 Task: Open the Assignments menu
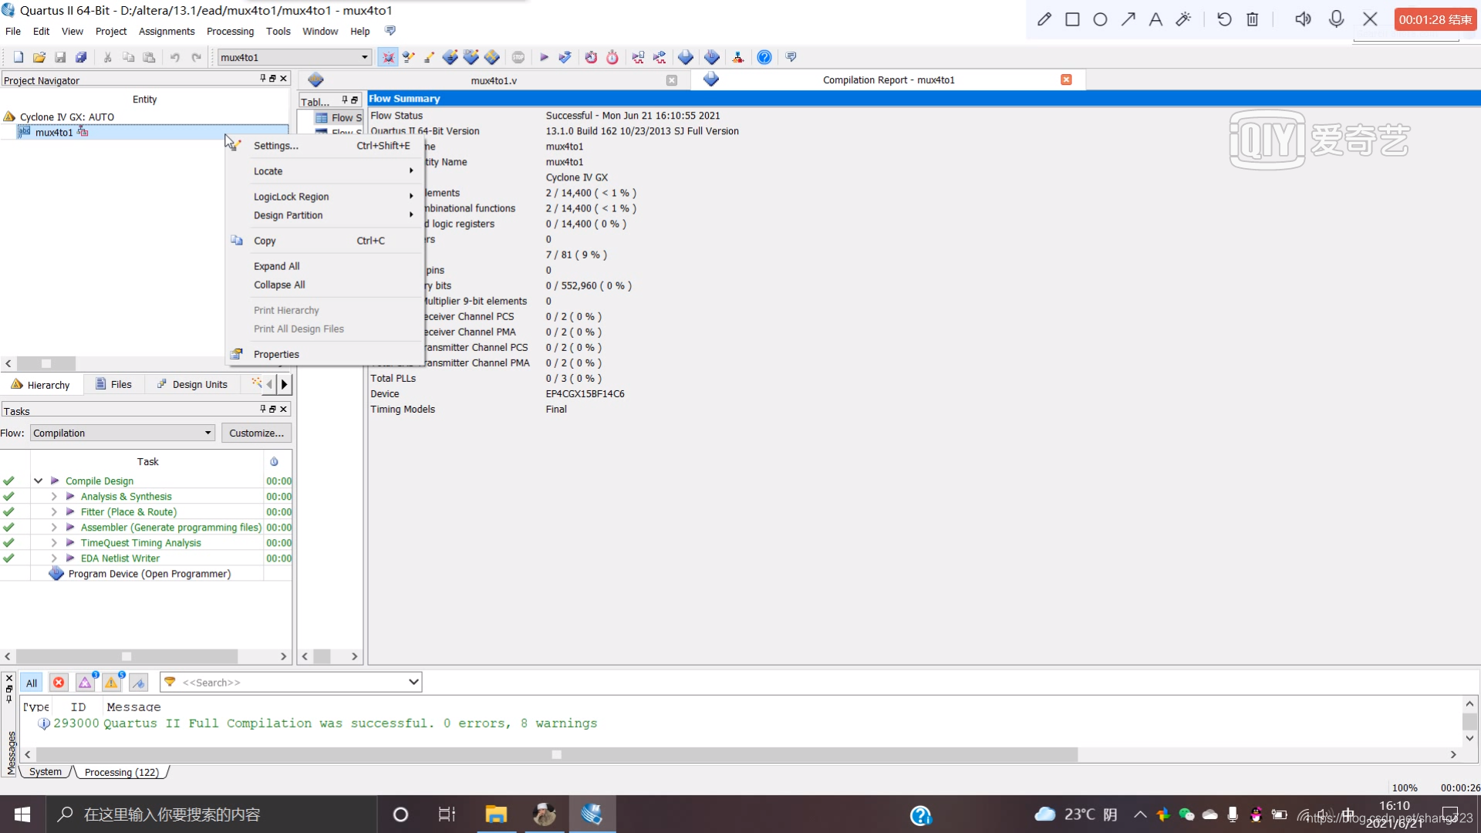coord(167,31)
